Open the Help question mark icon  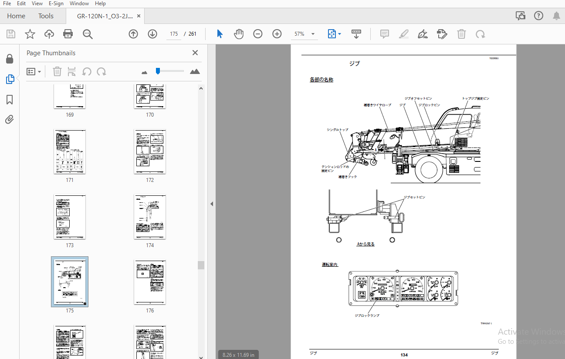[539, 16]
